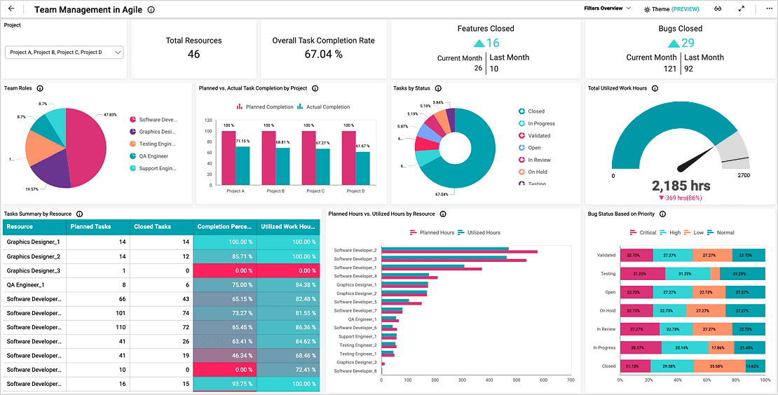Toggle Critical legend in bug status chart
This screenshot has width=778, height=395.
click(643, 233)
